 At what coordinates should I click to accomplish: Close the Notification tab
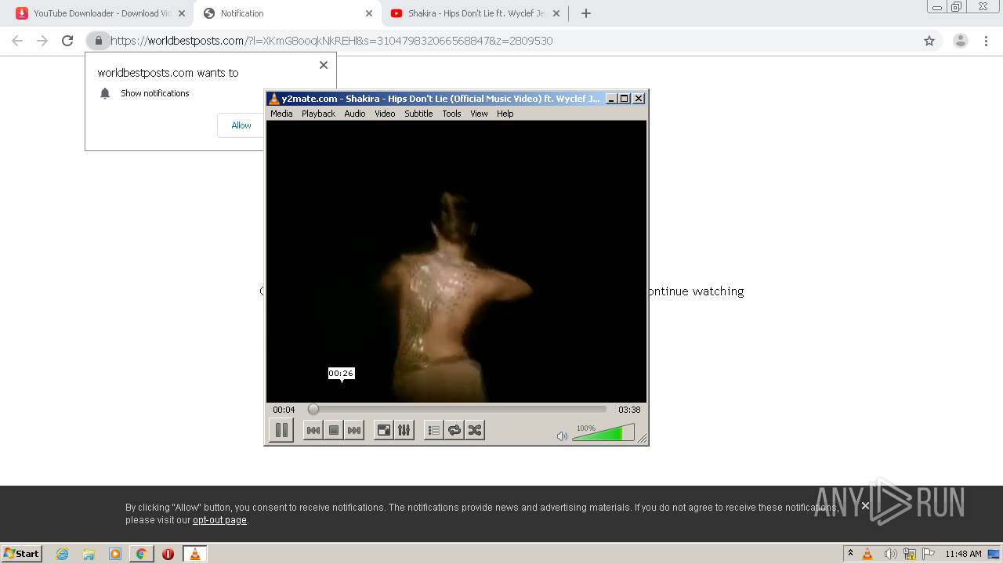pyautogui.click(x=369, y=13)
